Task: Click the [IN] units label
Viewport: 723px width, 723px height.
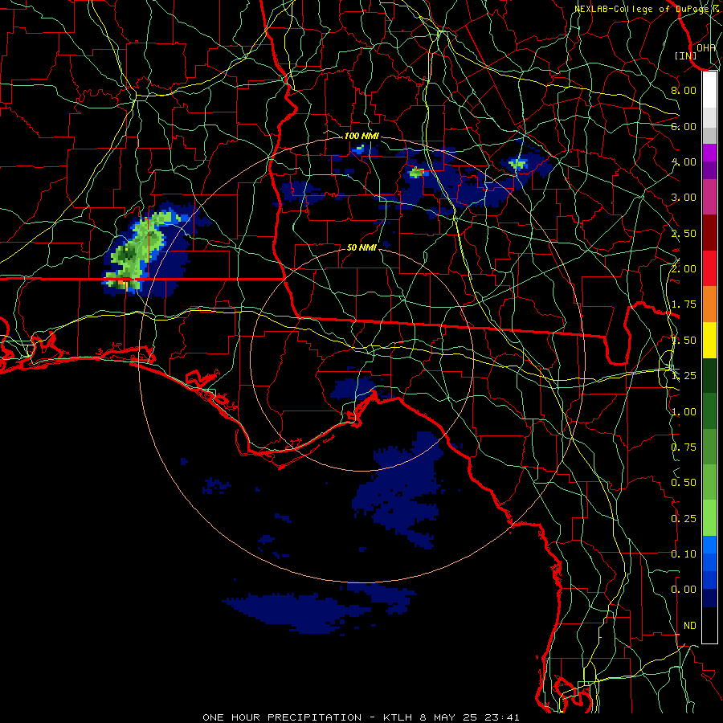Action: [x=686, y=55]
